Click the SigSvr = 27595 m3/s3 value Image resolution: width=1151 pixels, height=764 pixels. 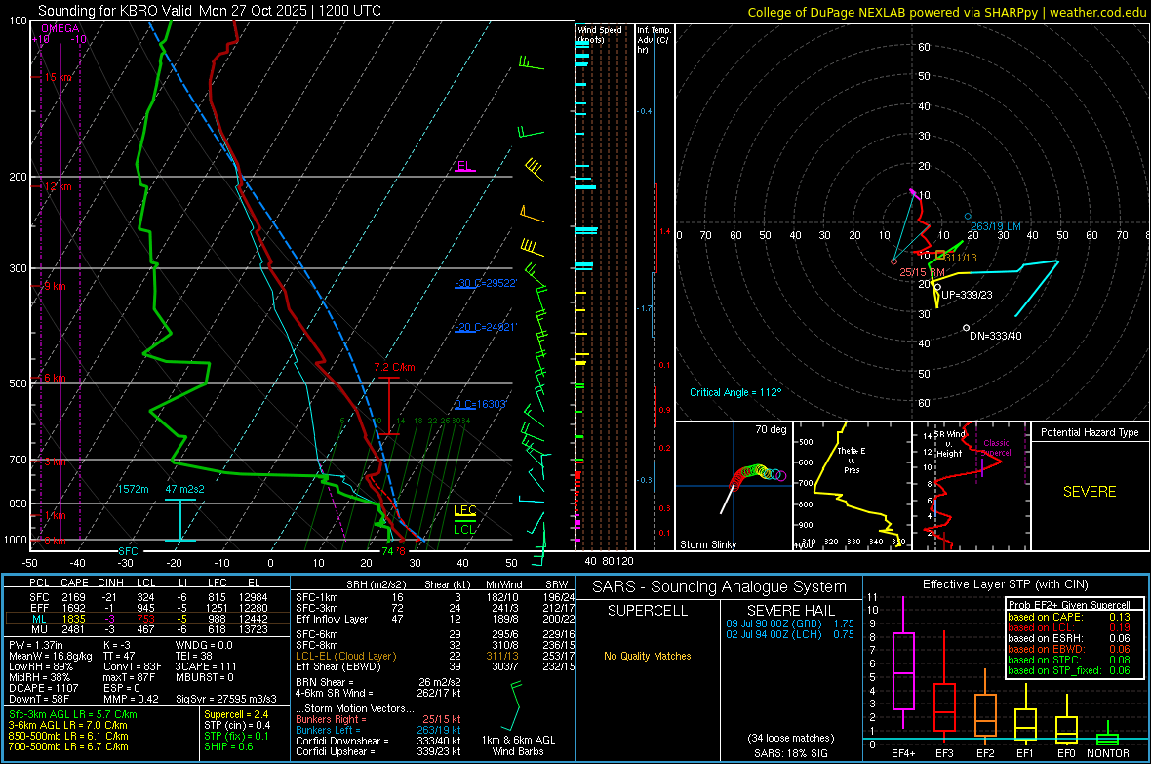pos(226,699)
